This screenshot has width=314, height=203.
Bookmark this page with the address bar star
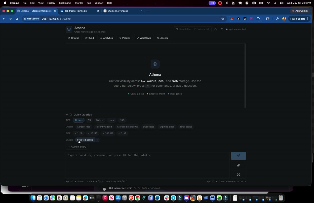coord(223,19)
